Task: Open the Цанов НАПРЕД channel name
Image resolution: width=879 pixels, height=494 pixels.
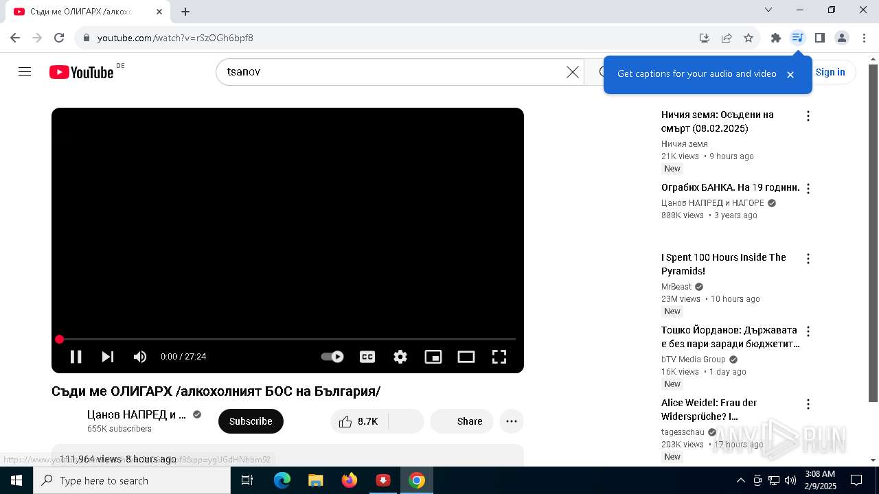Action: click(x=137, y=414)
